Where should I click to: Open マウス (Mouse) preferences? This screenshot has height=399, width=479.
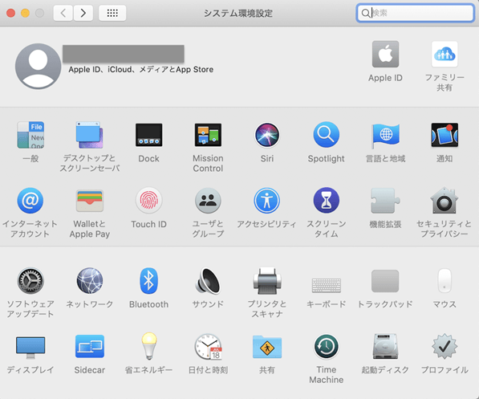tap(444, 281)
